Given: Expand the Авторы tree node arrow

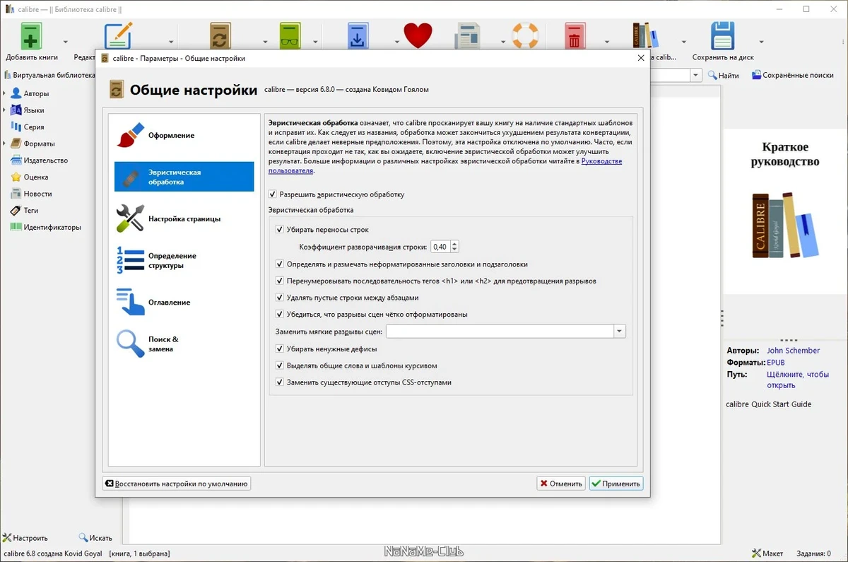Looking at the screenshot, I should point(4,93).
